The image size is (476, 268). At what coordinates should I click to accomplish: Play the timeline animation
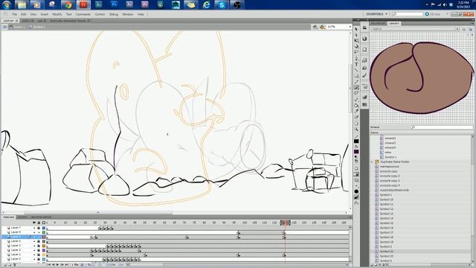click(x=58, y=265)
